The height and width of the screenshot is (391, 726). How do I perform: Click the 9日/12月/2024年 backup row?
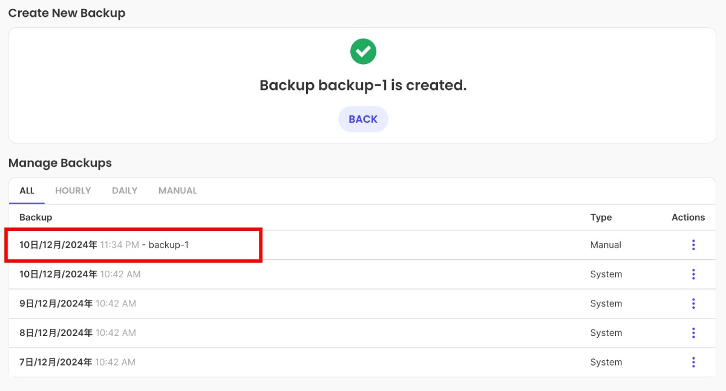77,303
